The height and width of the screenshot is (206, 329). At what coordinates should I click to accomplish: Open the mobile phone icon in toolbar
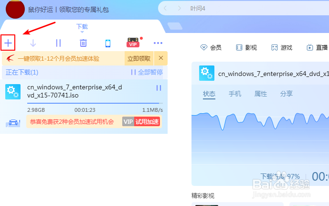point(108,43)
